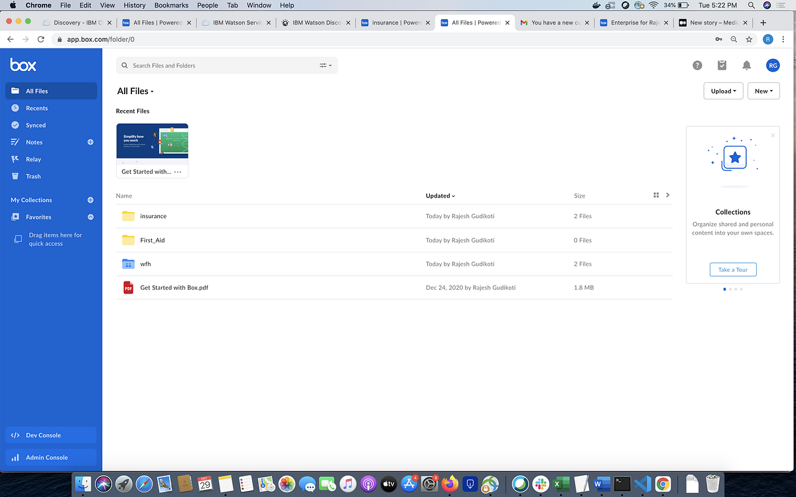The width and height of the screenshot is (796, 497).
Task: Sort by the Name column header
Action: pos(124,195)
